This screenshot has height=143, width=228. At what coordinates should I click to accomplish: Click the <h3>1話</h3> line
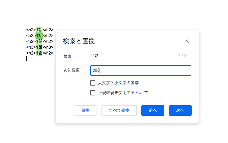coord(40,47)
